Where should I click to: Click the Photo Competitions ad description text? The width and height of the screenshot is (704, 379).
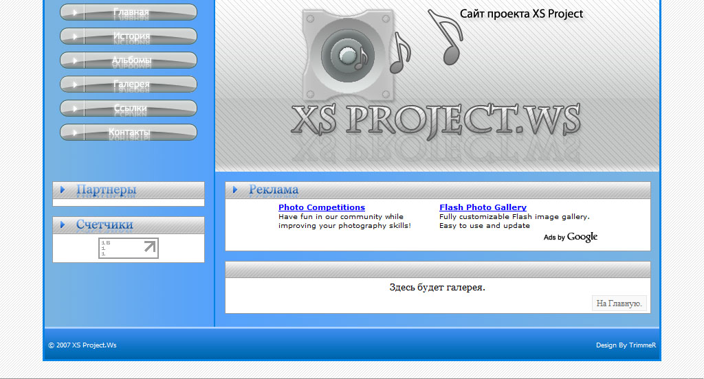(344, 221)
